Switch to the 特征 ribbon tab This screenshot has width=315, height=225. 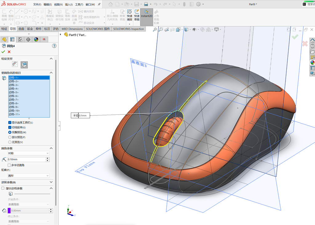coord(4,29)
